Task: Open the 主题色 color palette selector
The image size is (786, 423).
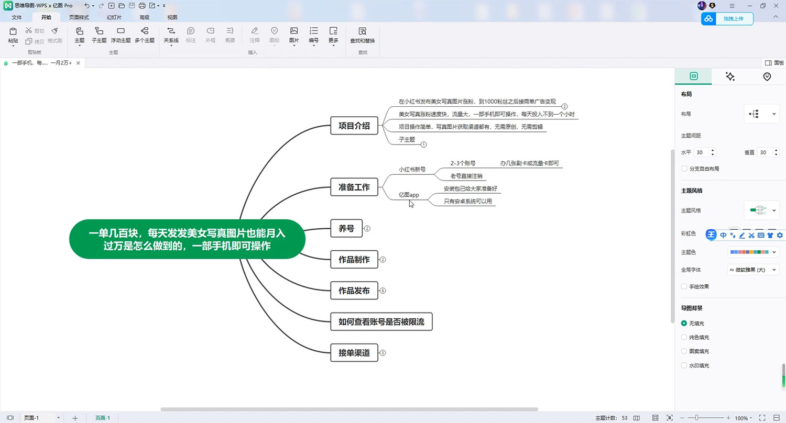Action: coord(753,252)
